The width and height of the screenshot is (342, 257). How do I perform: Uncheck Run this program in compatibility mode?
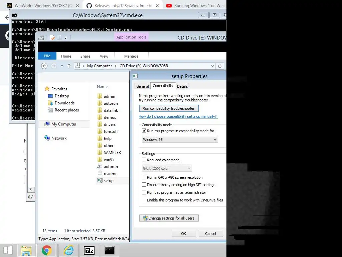click(144, 131)
